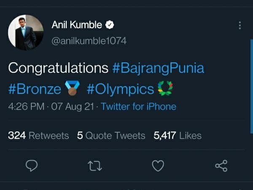The image size is (253, 190).
Task: Click the bronze medal emoji
Action: 73,89
